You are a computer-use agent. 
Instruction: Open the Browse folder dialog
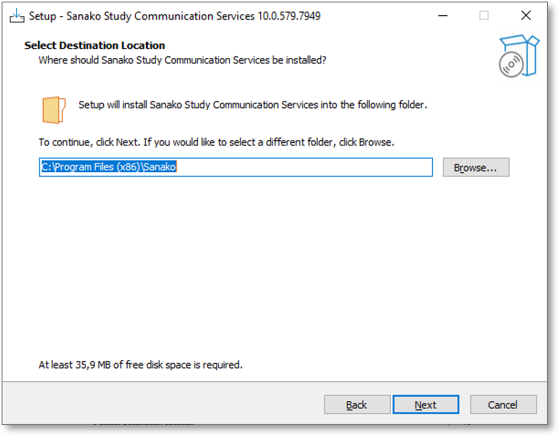pos(476,168)
